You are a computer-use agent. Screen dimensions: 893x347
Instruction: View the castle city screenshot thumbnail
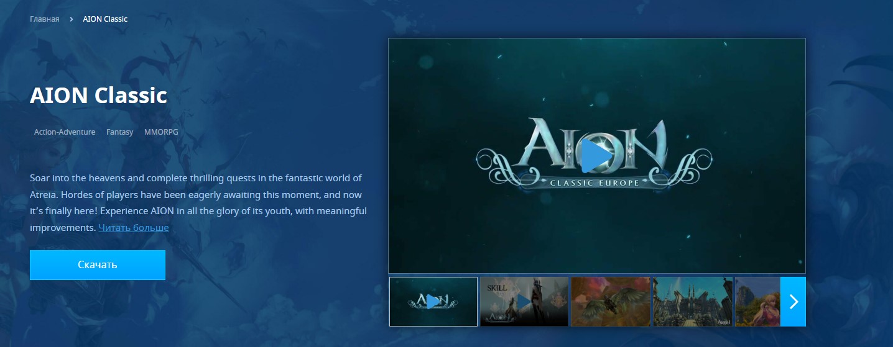693,302
